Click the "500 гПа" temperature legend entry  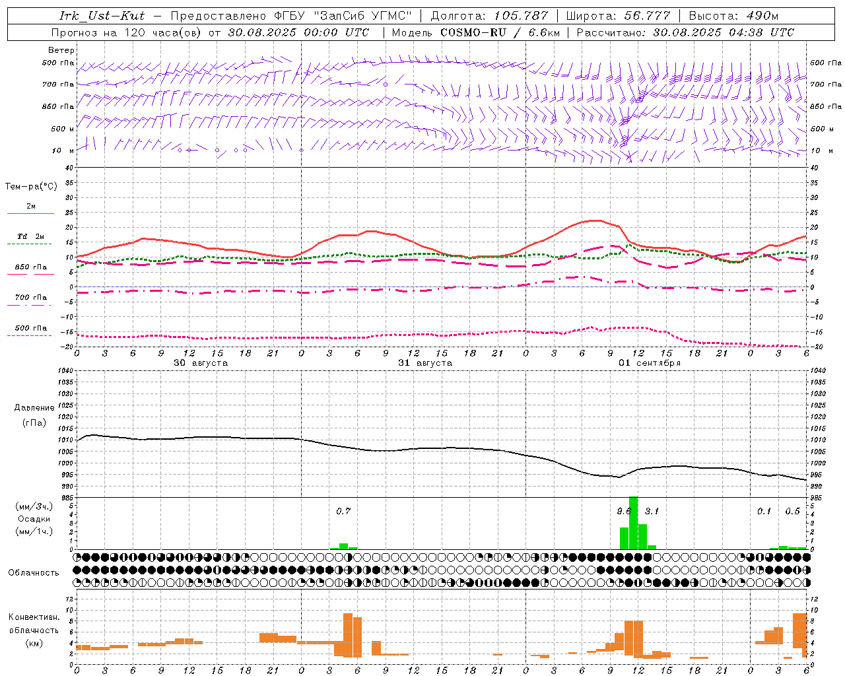(31, 328)
